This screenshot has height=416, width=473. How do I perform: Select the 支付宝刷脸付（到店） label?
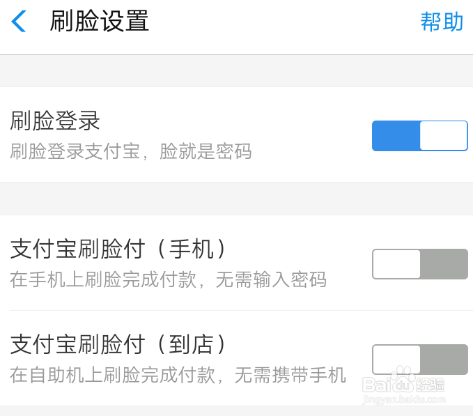click(119, 344)
